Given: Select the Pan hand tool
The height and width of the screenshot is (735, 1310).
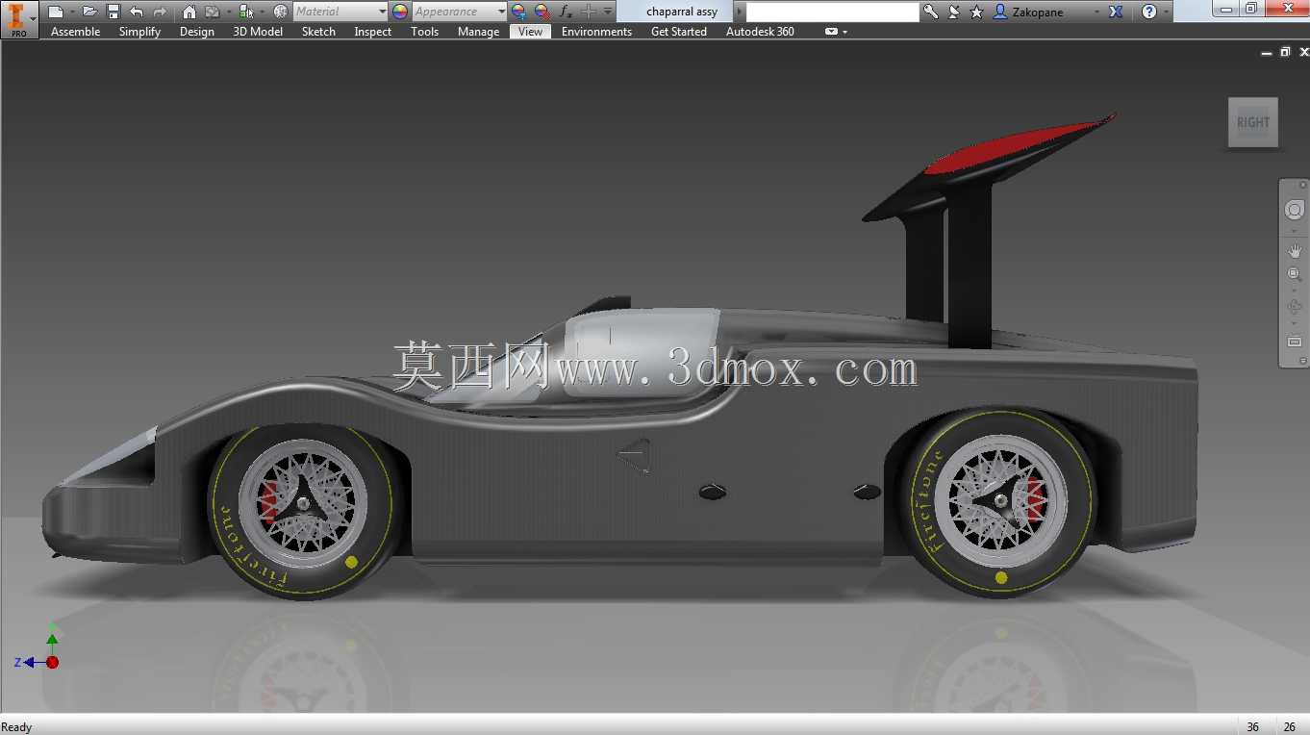Looking at the screenshot, I should pyautogui.click(x=1294, y=250).
